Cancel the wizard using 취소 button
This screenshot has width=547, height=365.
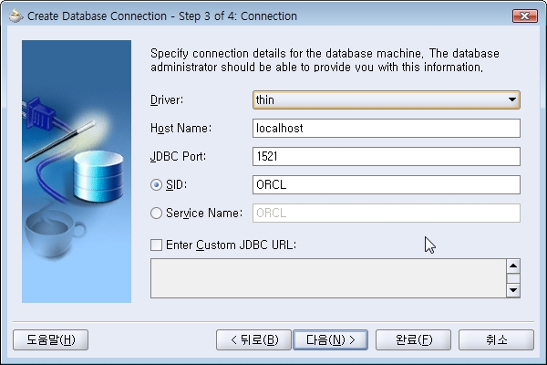coord(496,339)
